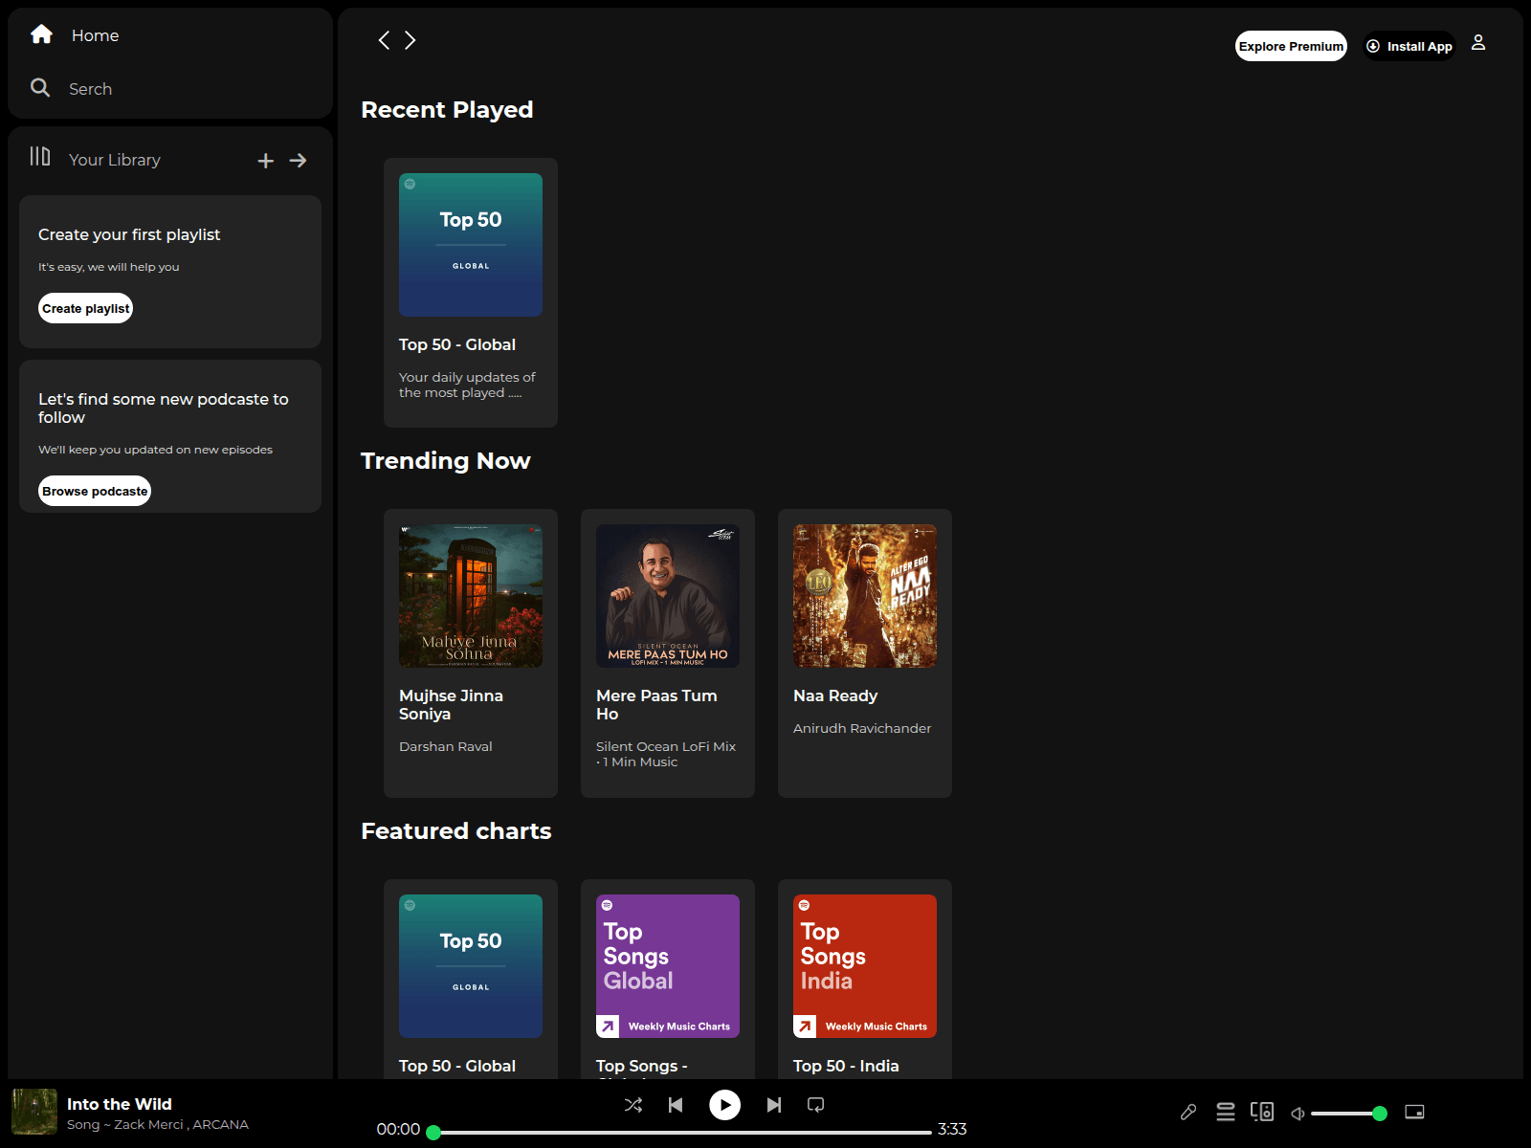1531x1148 pixels.
Task: Click Explore Premium button
Action: click(1291, 46)
